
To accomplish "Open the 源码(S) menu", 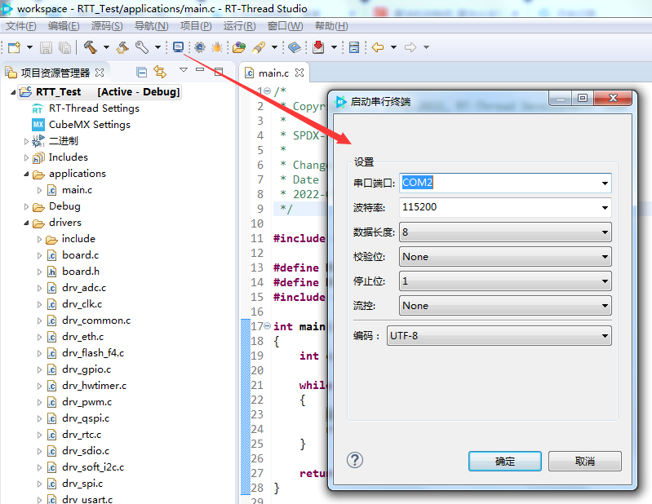I will (106, 26).
